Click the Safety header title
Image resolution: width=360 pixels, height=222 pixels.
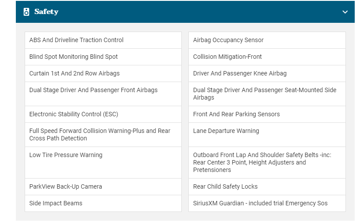(46, 12)
